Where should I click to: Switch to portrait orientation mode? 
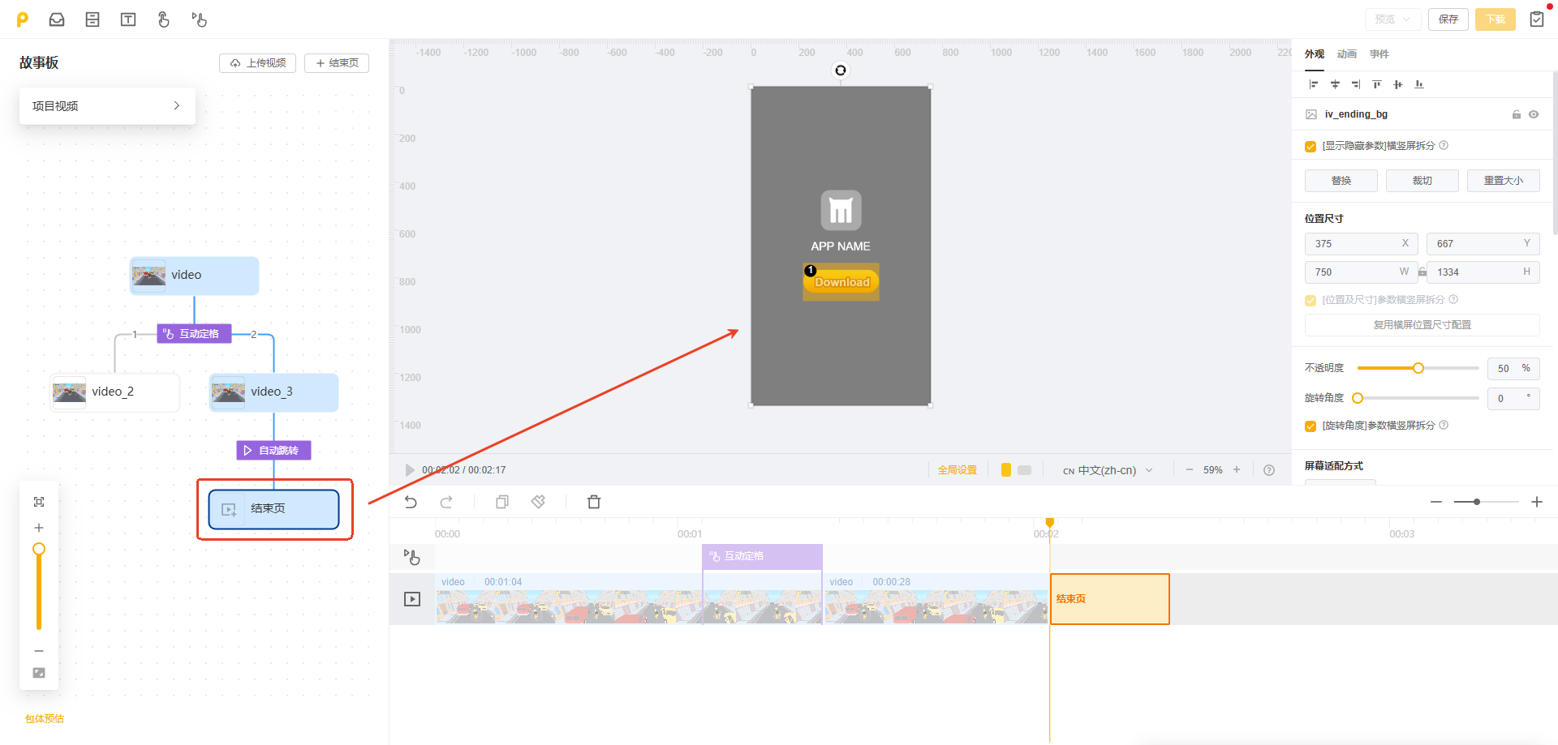(1006, 470)
